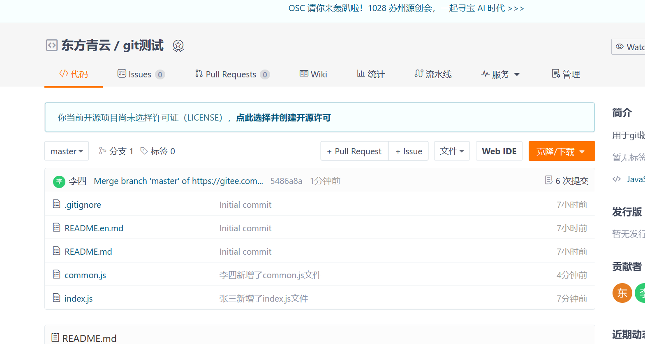Open the common.js file
The width and height of the screenshot is (645, 344).
[x=85, y=275]
